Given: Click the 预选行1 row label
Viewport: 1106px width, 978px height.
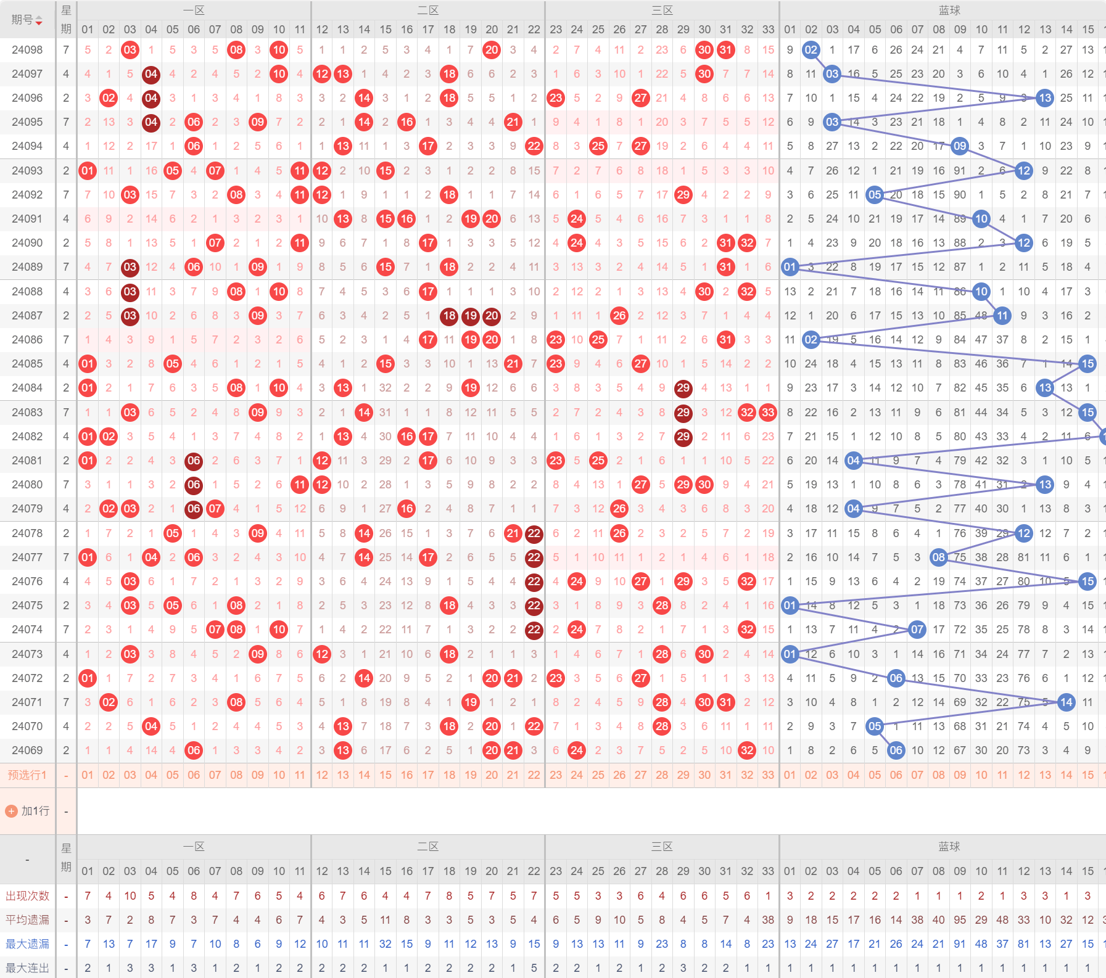Looking at the screenshot, I should 27,775.
